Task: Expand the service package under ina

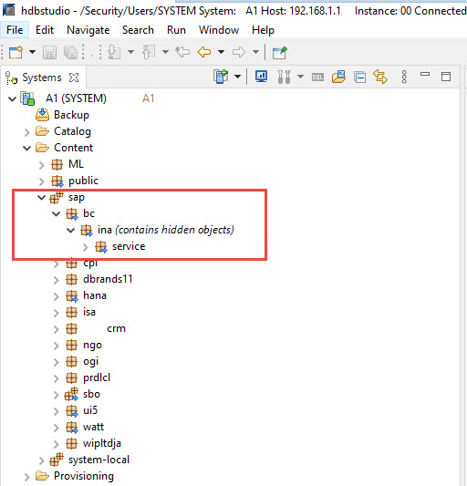Action: [x=86, y=247]
